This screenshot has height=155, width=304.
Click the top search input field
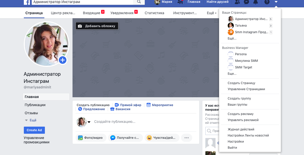click(82, 2)
